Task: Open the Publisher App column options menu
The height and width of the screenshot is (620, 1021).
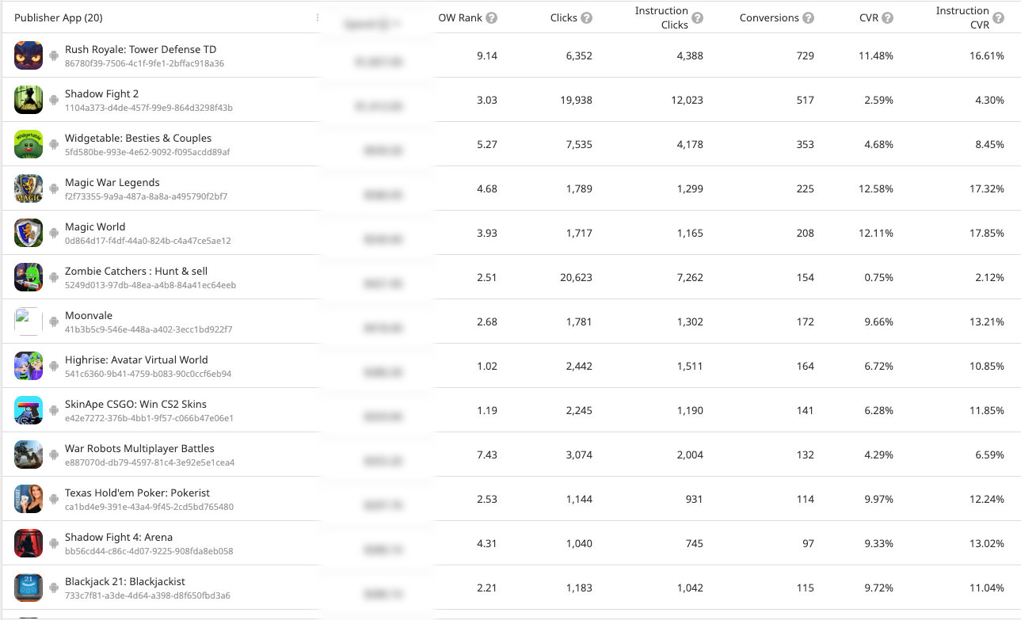Action: 318,17
